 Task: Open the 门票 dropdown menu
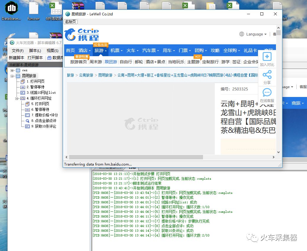tap(185, 51)
